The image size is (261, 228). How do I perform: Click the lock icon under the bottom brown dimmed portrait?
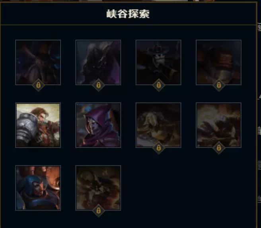[x=99, y=211]
